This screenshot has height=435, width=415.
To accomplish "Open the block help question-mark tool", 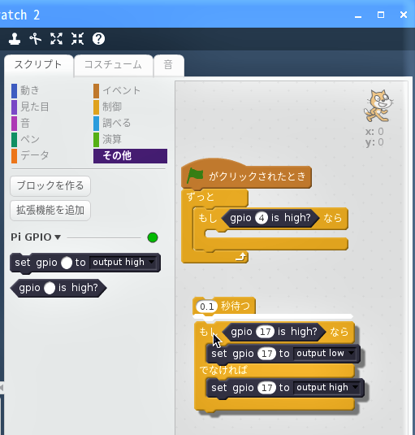I will 98,38.
